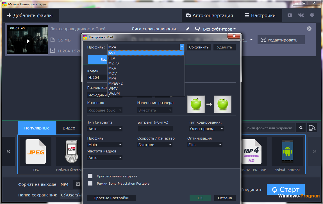Collapse the Профиль dropdown arrow
Viewport: 323px width, 204px height.
(x=182, y=47)
